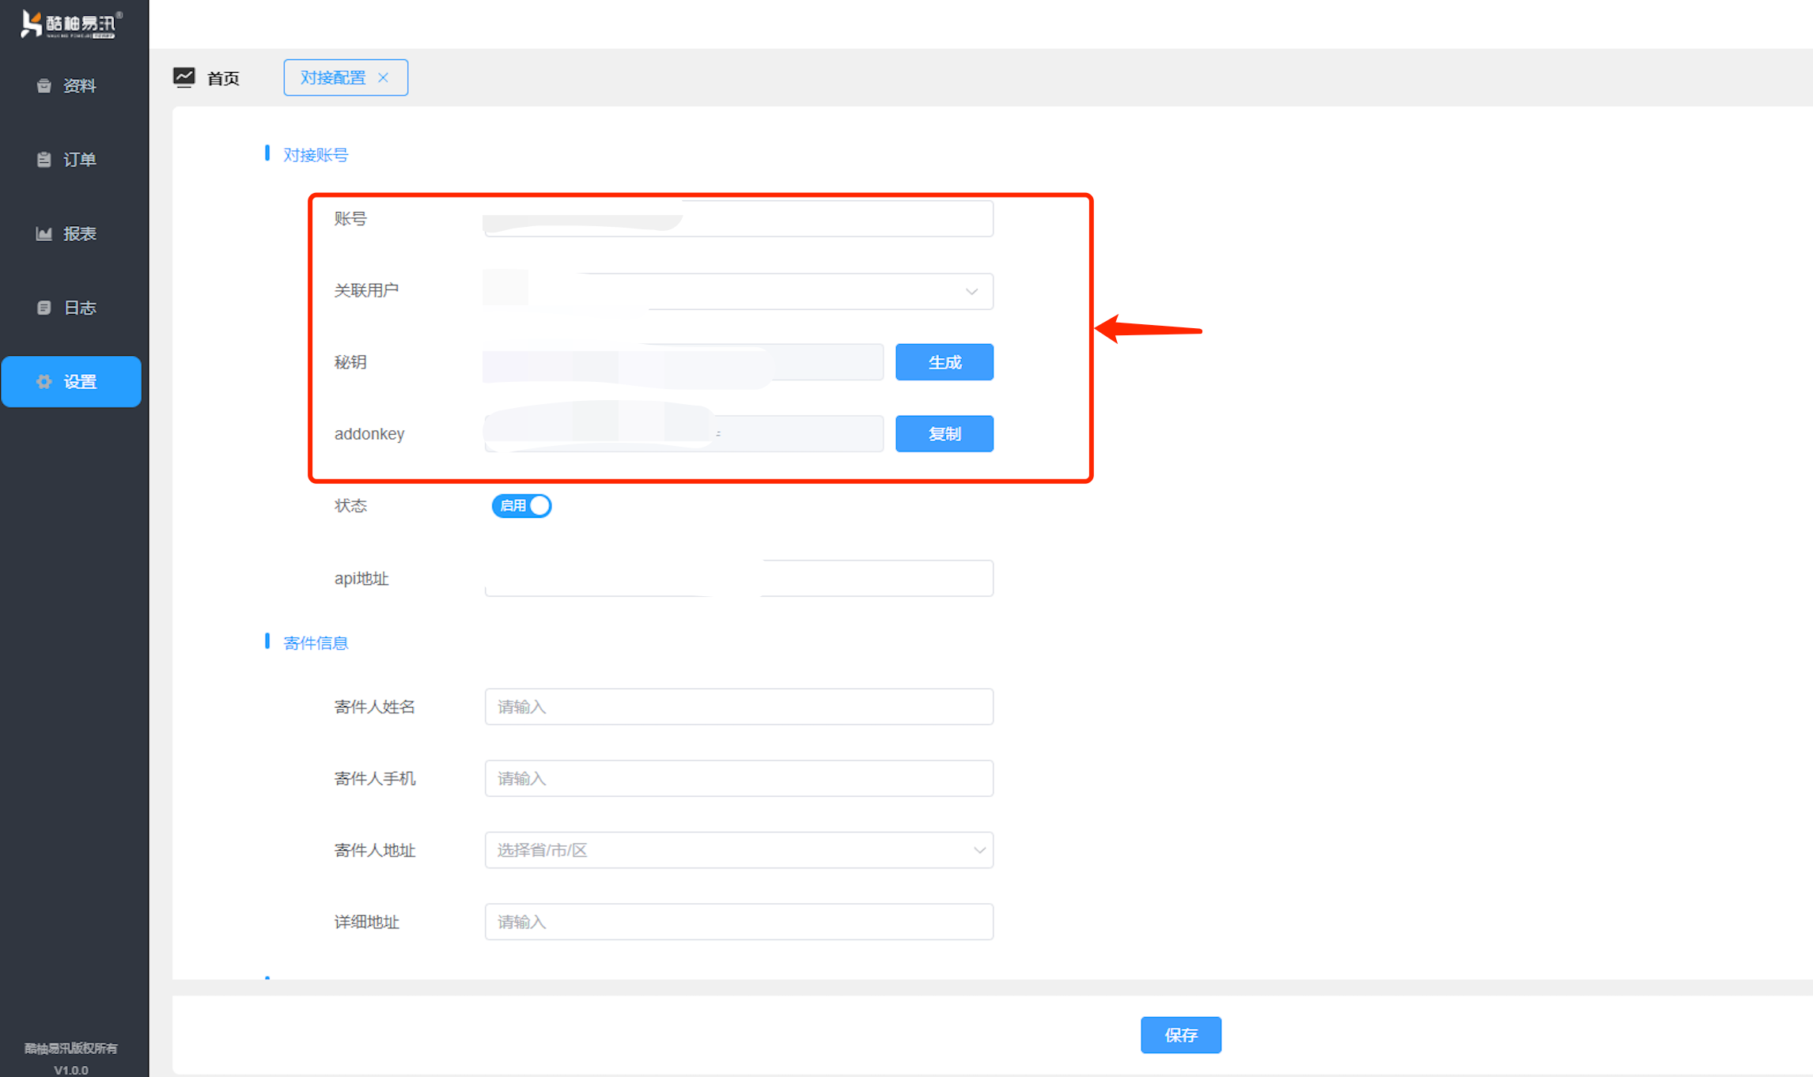1813x1077 pixels.
Task: Switch to the 首页 tab
Action: 222,78
